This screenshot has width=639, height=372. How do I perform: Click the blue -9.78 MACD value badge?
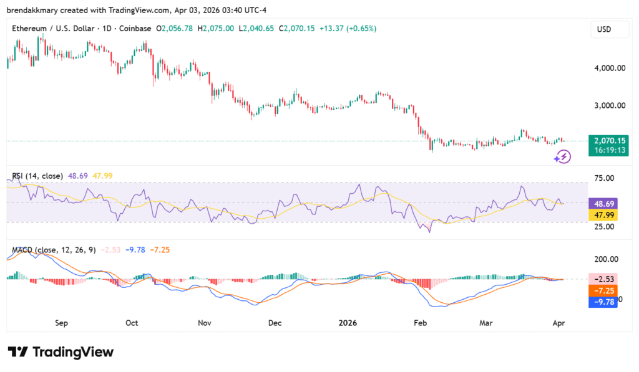tap(603, 302)
